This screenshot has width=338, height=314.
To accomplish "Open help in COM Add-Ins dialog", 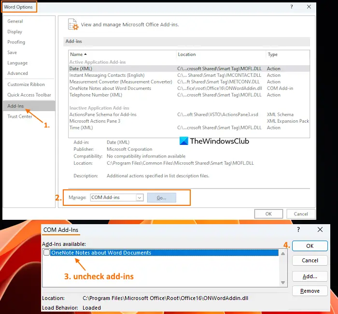I will [298, 229].
